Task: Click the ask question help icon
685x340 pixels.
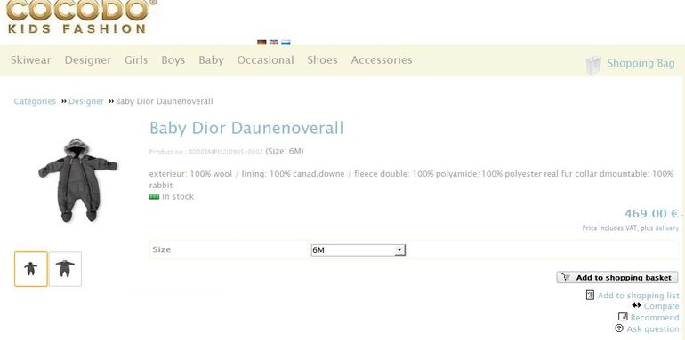Action: [619, 328]
